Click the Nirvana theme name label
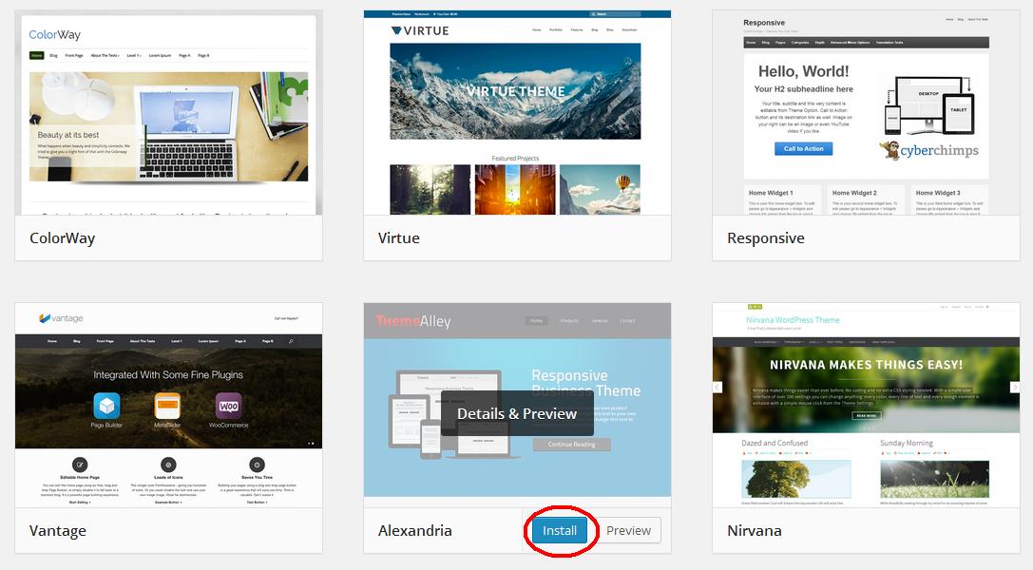Screen dimensions: 1033x570 [x=755, y=531]
